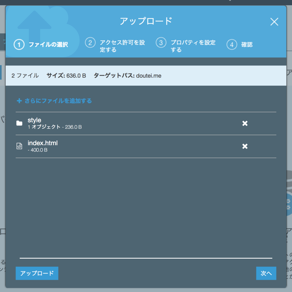Image resolution: width=292 pixels, height=292 pixels.
Task: Click the circled number 1 step icon
Action: [x=19, y=44]
